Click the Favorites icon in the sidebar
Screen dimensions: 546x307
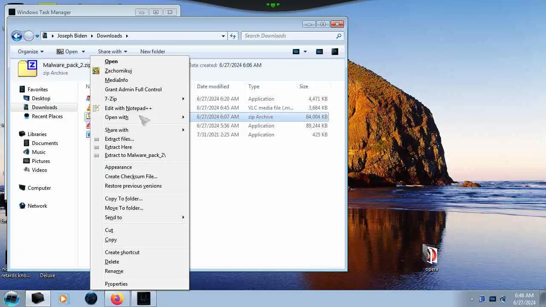[x=22, y=90]
